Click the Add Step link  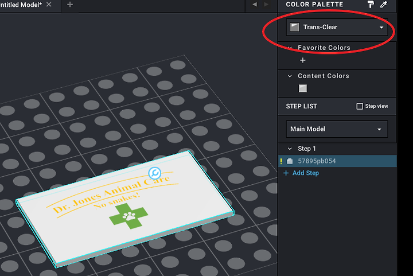click(301, 173)
